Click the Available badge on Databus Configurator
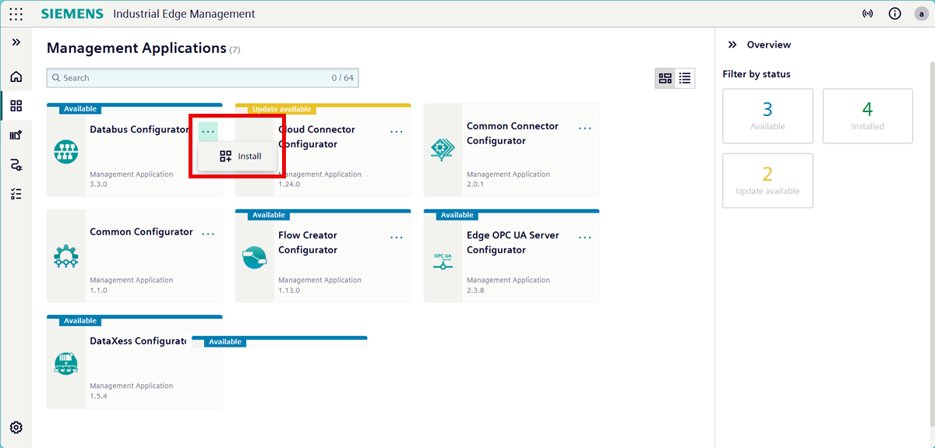This screenshot has height=448, width=935. click(80, 109)
